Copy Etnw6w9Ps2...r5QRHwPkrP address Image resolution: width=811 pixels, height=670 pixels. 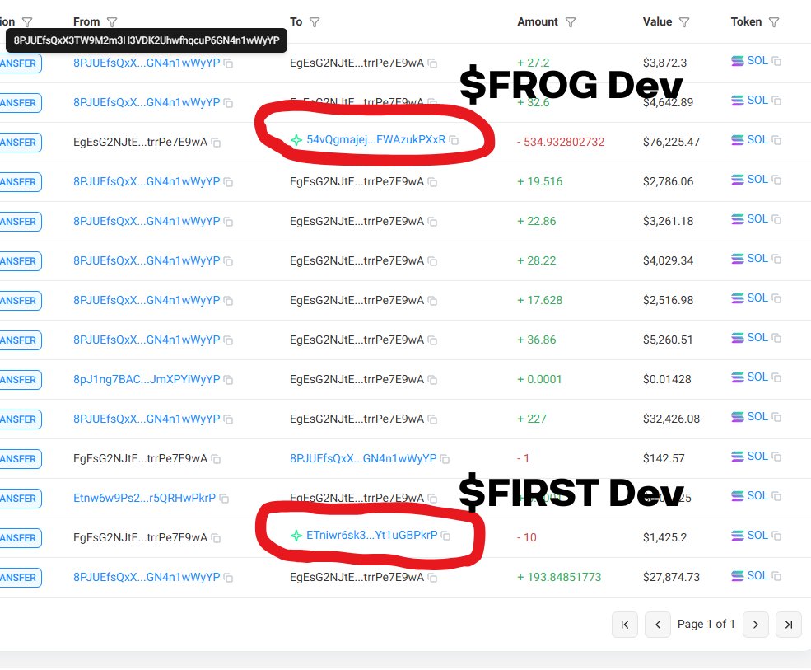point(224,499)
